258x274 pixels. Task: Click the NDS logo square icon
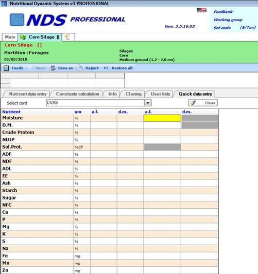pyautogui.click(x=17, y=20)
